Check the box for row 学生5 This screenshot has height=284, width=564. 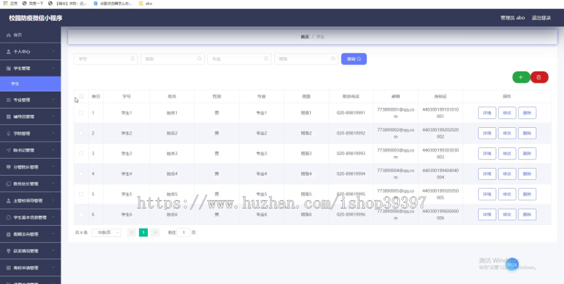point(81,194)
